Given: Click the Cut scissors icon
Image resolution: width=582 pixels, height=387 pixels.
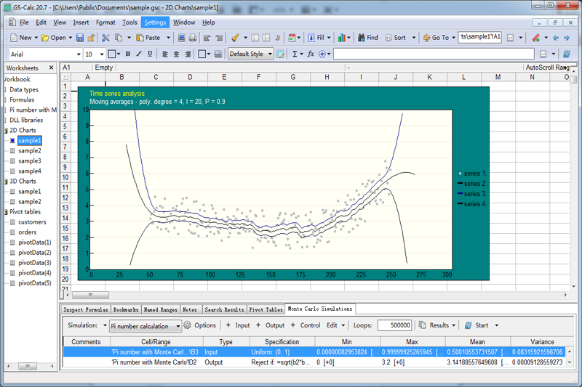Looking at the screenshot, I should 105,38.
